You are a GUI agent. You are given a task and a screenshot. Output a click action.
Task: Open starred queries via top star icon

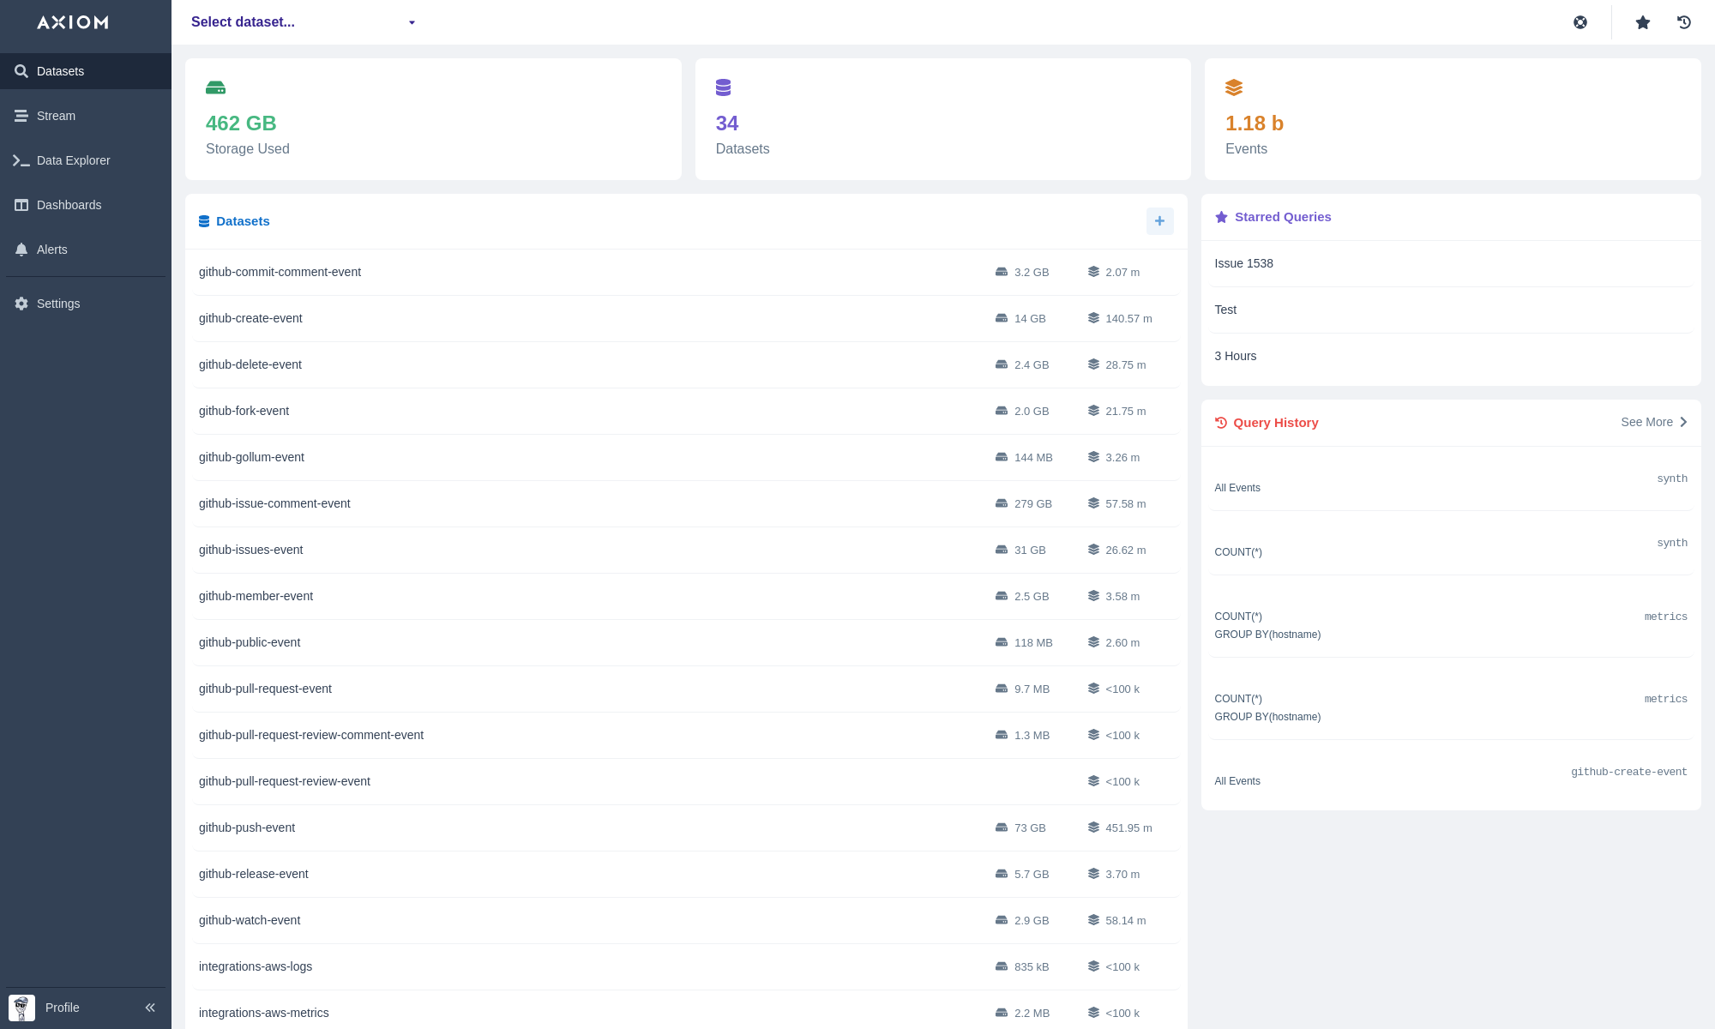[x=1642, y=22]
